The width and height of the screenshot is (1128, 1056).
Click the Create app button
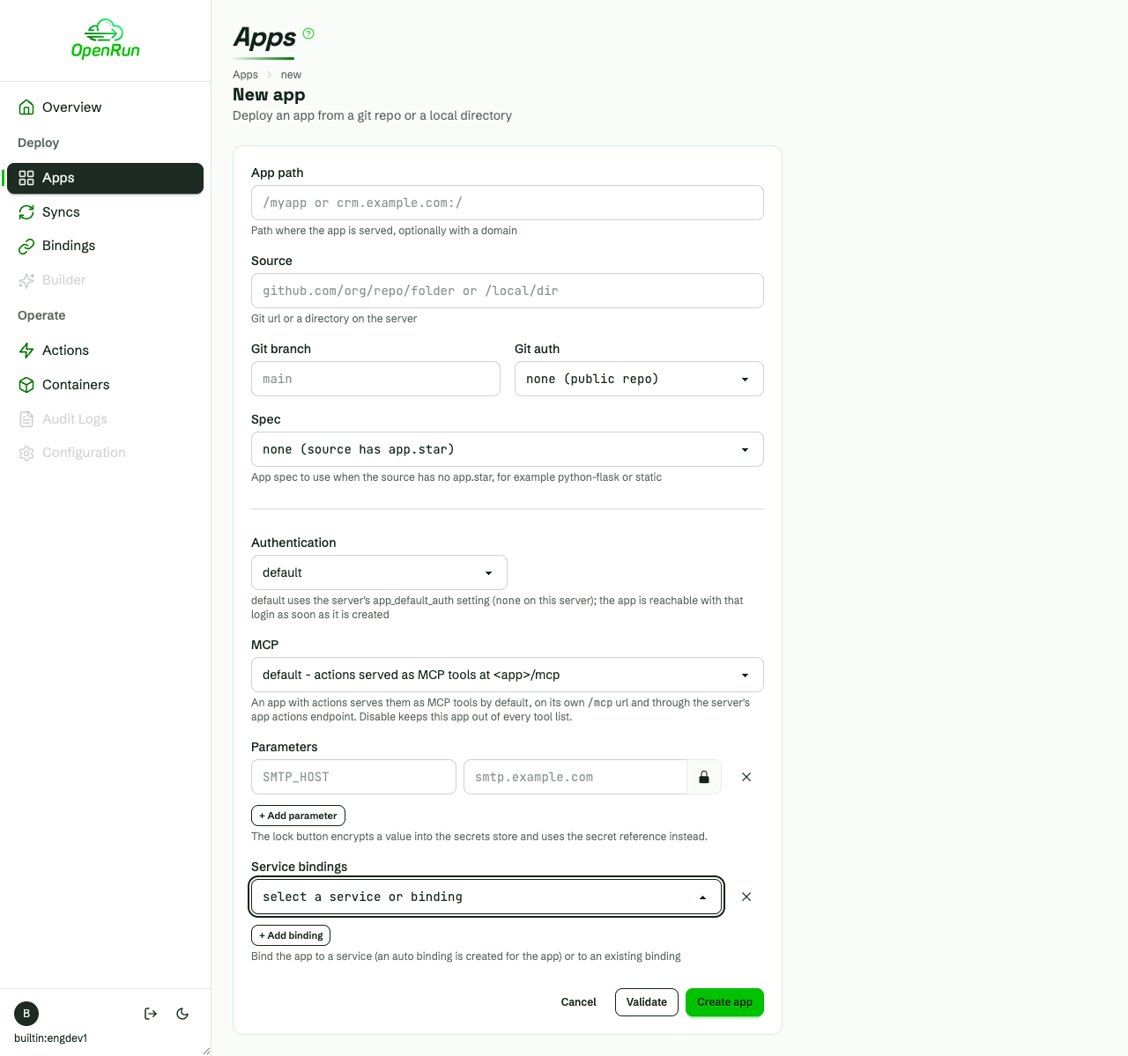point(724,1002)
